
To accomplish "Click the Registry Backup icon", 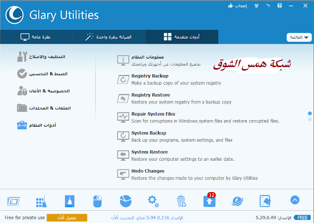I will tap(123, 79).
